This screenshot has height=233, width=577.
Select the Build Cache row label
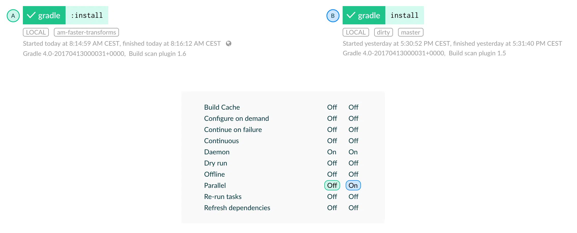[222, 107]
